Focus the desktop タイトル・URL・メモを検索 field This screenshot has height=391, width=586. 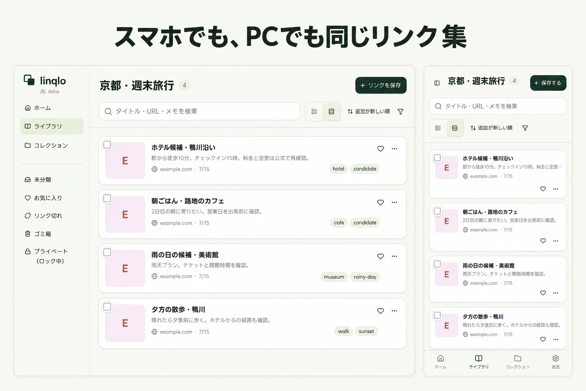pyautogui.click(x=199, y=111)
